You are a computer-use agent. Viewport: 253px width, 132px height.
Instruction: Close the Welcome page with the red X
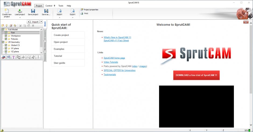tap(246, 22)
